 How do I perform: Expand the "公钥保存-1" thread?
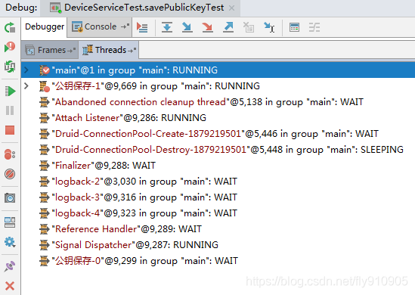coord(26,86)
